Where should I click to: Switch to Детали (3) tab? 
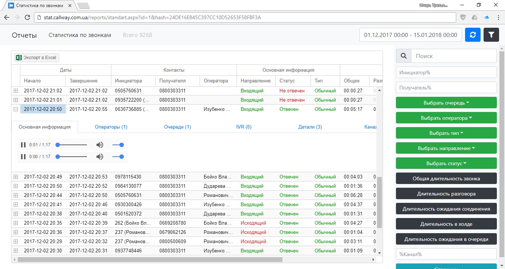[310, 127]
